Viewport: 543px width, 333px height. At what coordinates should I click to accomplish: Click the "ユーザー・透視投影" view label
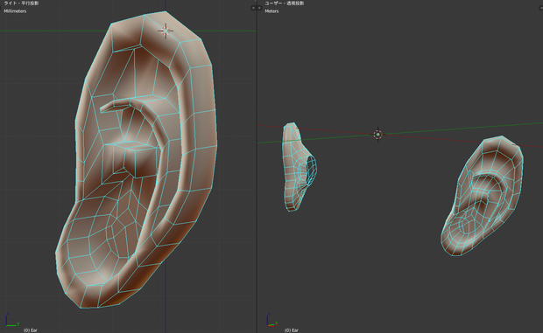tap(285, 3)
